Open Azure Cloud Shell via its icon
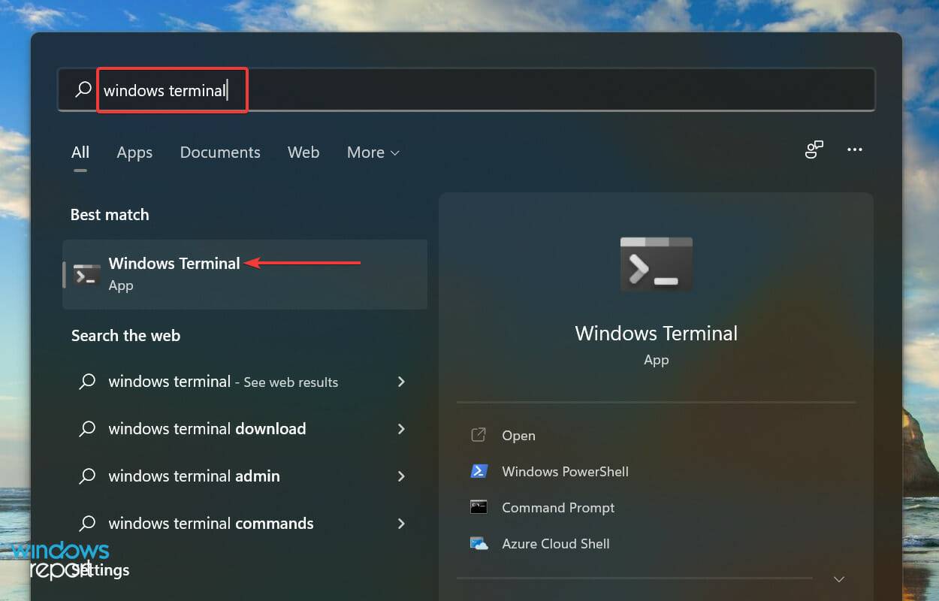This screenshot has width=939, height=601. tap(479, 543)
